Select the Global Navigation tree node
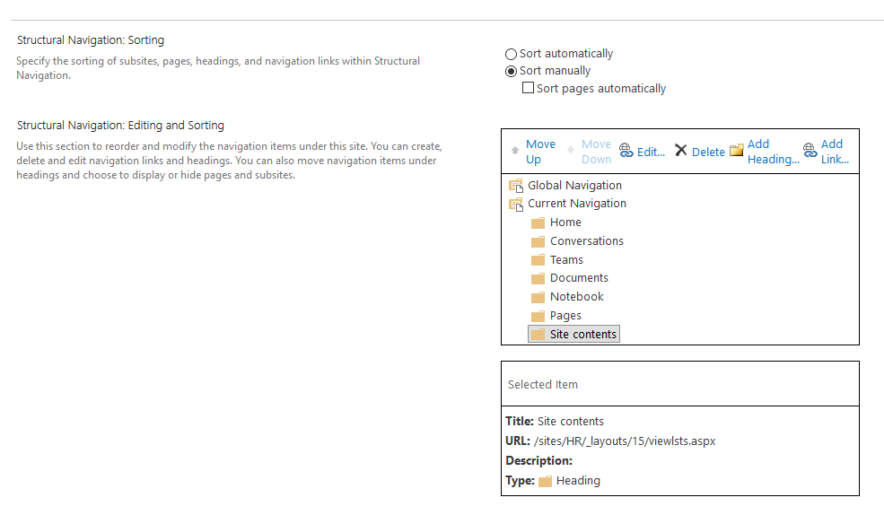Viewport: 884px width, 515px height. coord(574,186)
